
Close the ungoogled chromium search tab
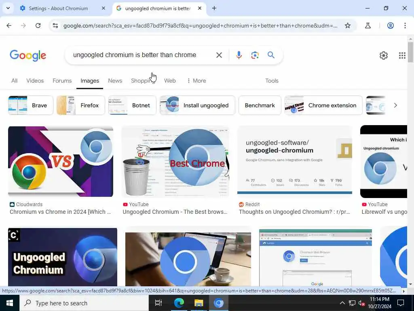coord(200,9)
